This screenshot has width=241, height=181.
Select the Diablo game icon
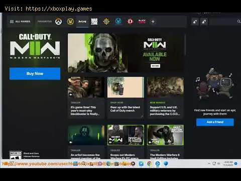[x=130, y=22]
